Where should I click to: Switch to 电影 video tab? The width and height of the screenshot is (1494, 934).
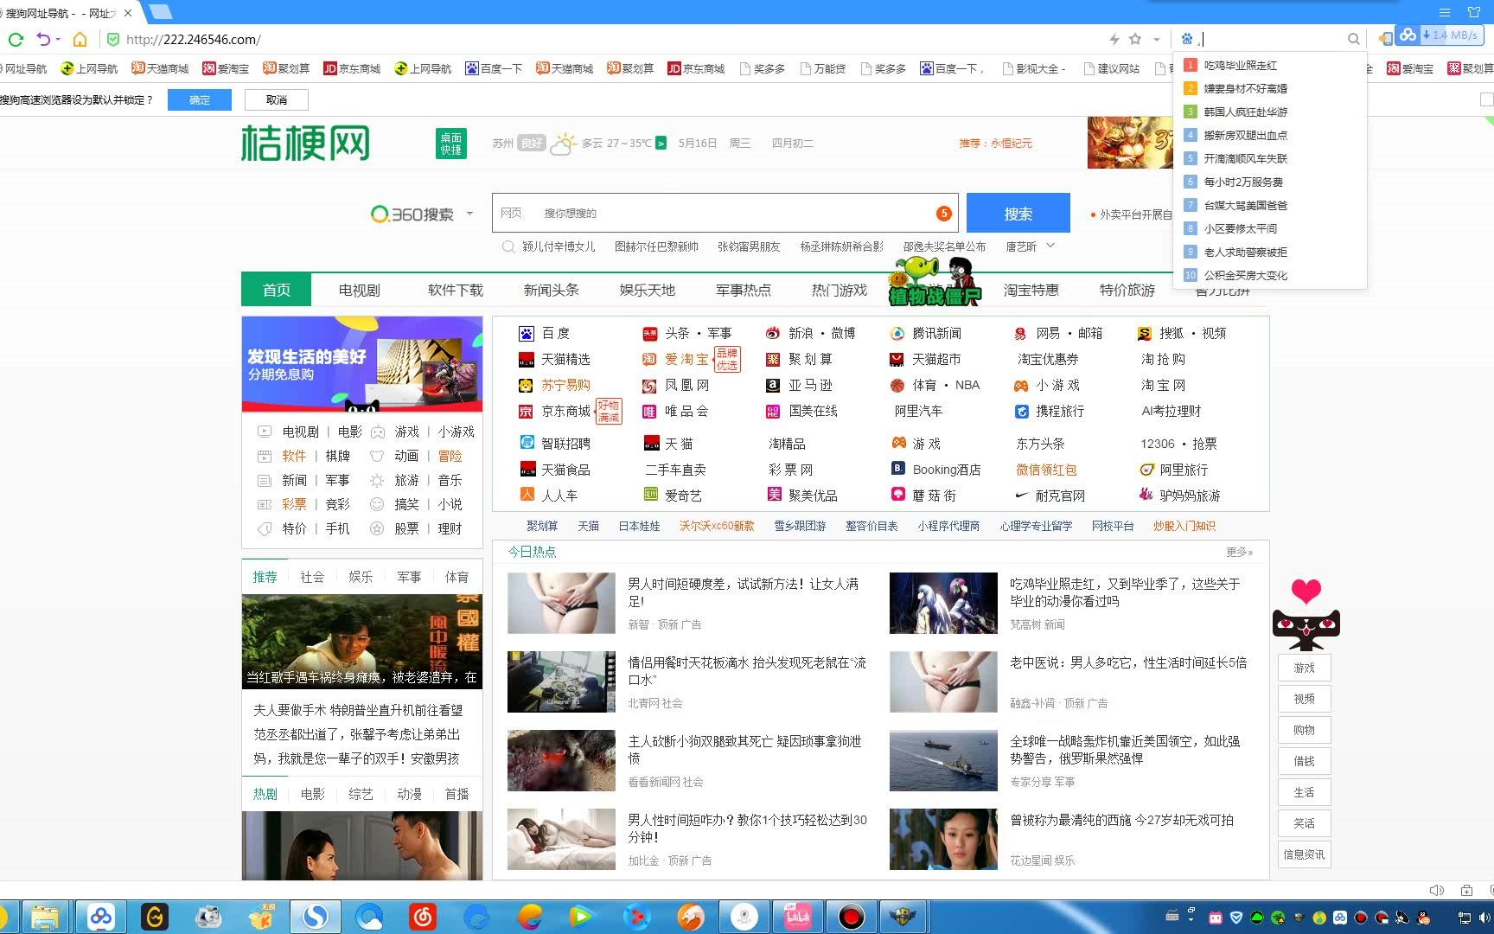[x=313, y=794]
